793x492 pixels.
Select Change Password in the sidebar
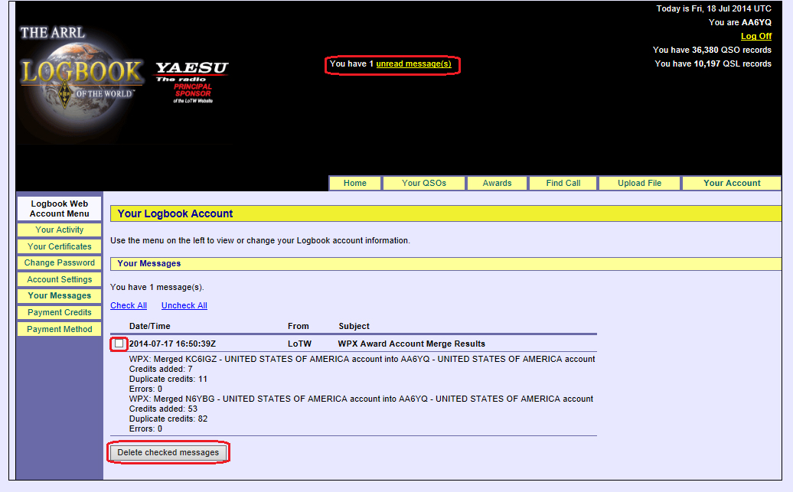[x=60, y=263]
